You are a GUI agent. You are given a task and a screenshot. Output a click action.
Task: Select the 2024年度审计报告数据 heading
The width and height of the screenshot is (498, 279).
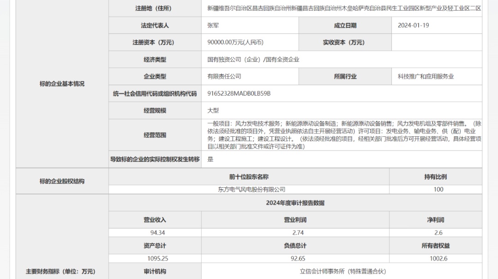295,203
